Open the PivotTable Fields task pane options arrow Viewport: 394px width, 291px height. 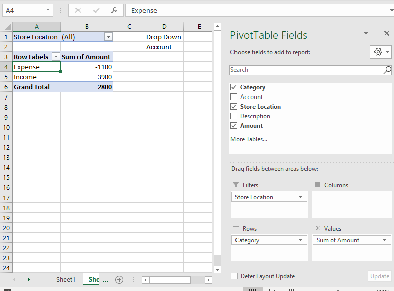[366, 33]
